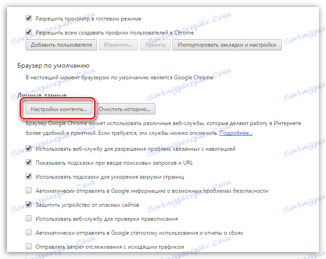
Task: Enable 'Автоматически отправлять информацию о проблемах безопасности'
Action: tap(29, 190)
